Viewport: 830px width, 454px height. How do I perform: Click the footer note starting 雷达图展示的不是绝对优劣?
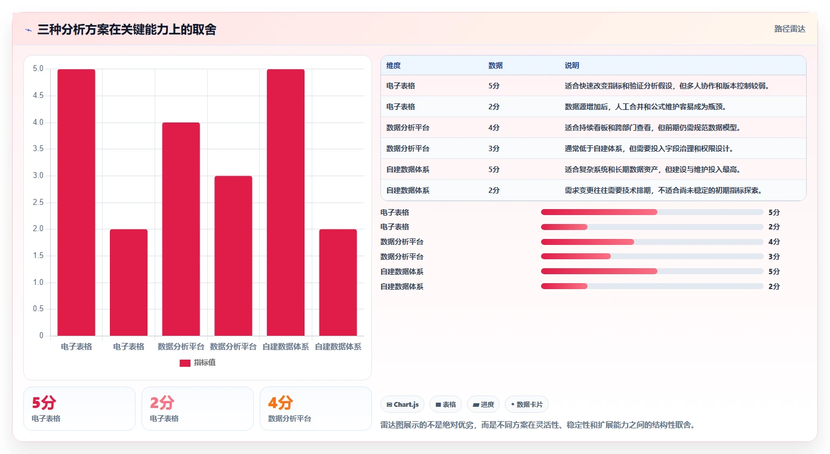537,425
